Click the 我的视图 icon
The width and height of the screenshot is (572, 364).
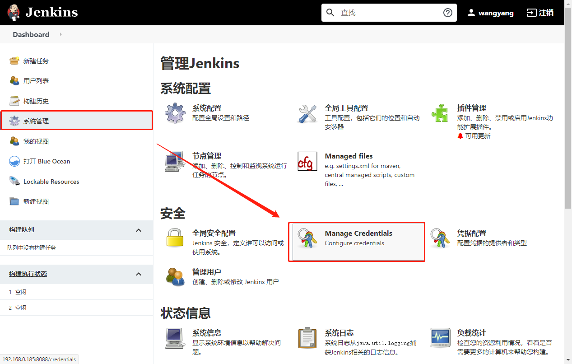(x=14, y=141)
